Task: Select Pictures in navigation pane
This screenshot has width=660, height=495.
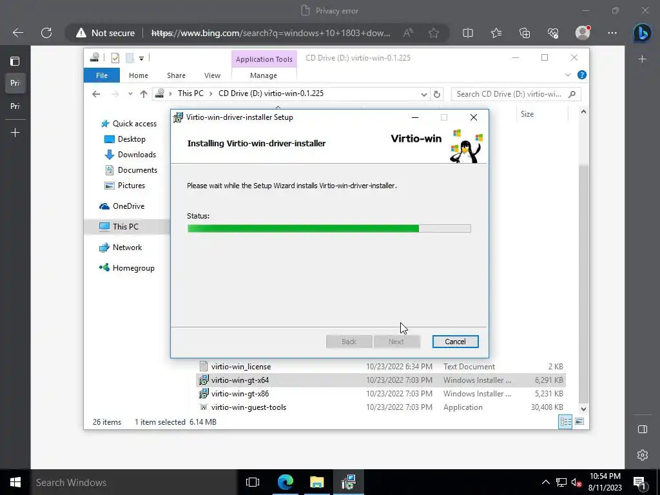Action: click(124, 186)
